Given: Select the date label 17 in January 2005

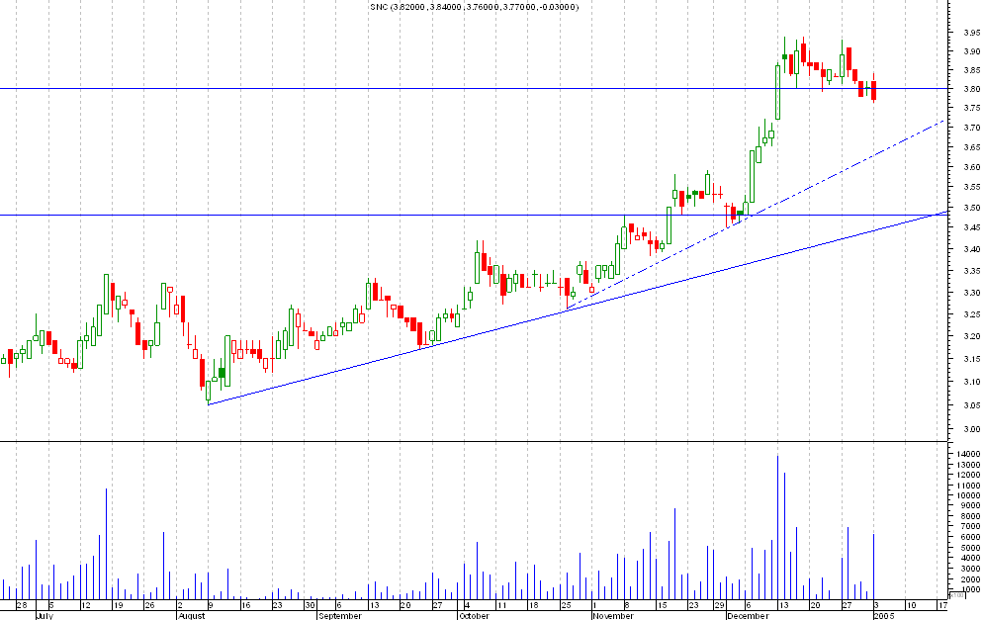Looking at the screenshot, I should (942, 605).
